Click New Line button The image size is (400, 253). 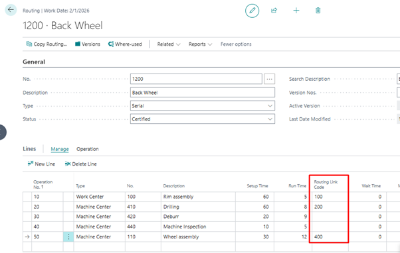pyautogui.click(x=41, y=164)
